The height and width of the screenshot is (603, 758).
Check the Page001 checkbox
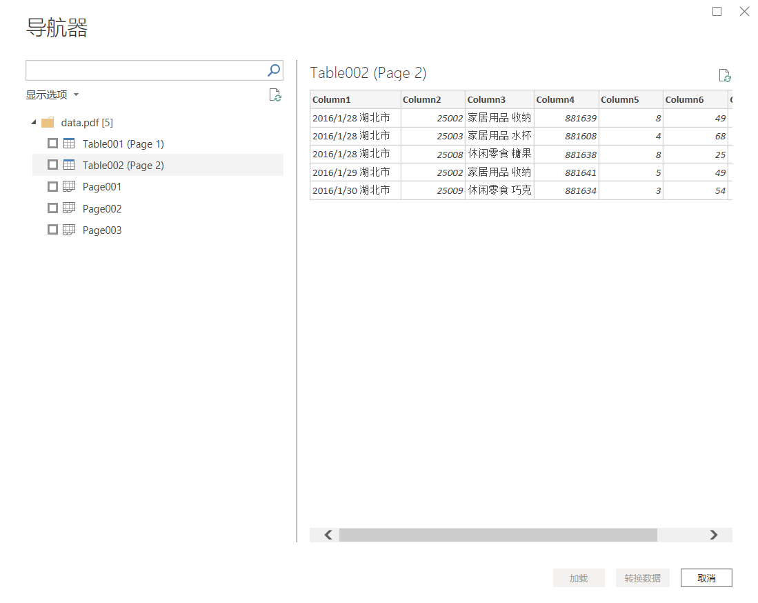52,187
